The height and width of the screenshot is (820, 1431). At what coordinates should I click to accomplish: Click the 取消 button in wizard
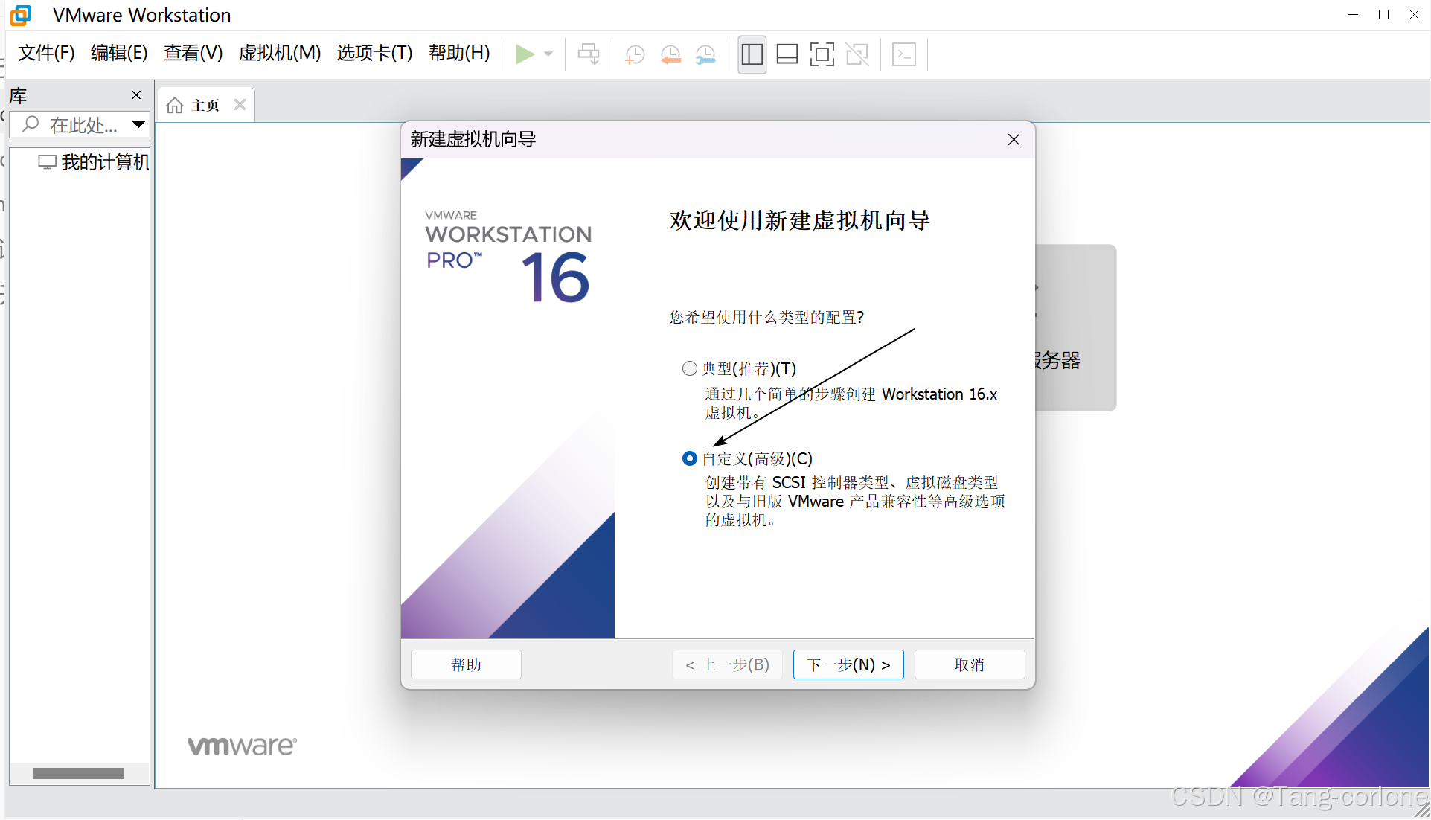point(969,664)
